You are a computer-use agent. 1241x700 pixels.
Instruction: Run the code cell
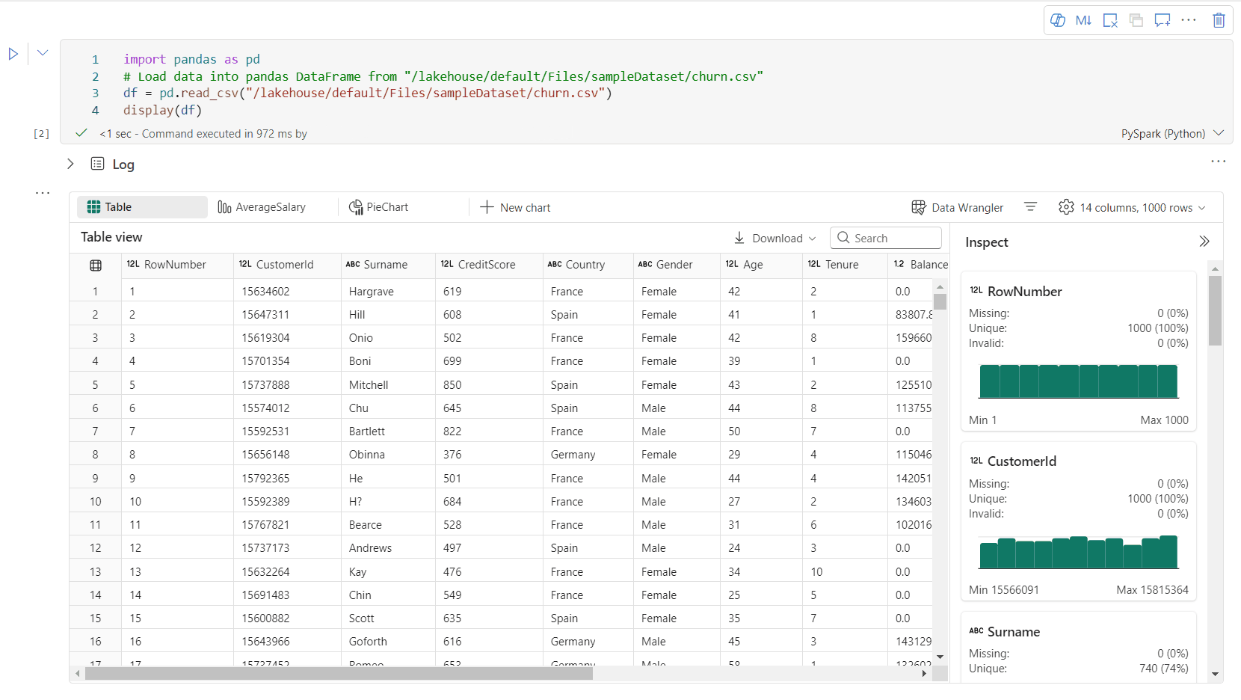click(13, 53)
